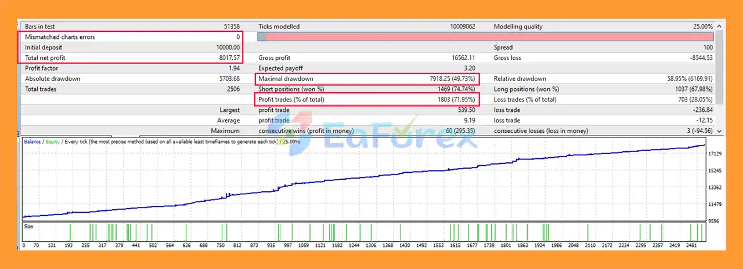This screenshot has width=743, height=269.
Task: Click the Equity legend label on chart
Action: click(x=52, y=141)
